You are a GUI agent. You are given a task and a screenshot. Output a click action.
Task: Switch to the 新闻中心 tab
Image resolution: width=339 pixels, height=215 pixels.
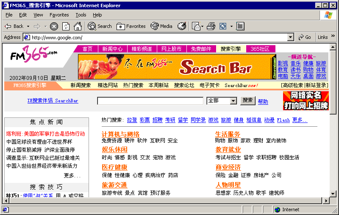112,49
